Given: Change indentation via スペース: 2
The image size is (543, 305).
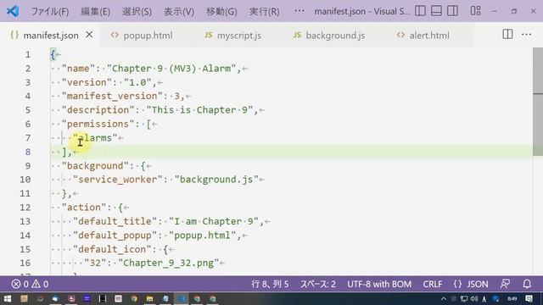Looking at the screenshot, I should [318, 285].
